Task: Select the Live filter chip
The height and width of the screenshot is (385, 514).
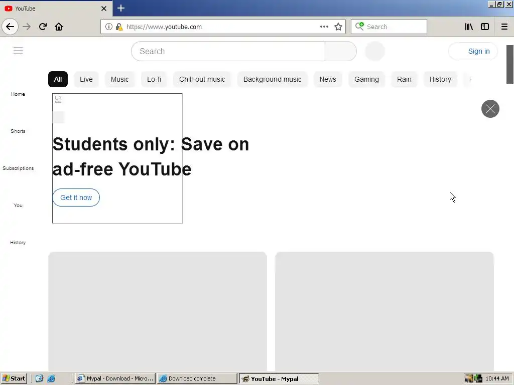Action: (x=86, y=79)
